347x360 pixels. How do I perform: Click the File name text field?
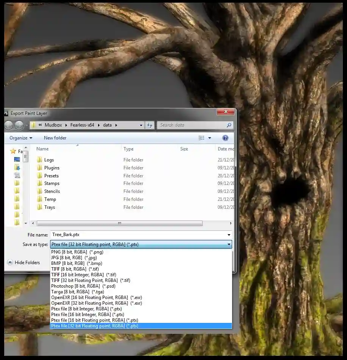(138, 235)
